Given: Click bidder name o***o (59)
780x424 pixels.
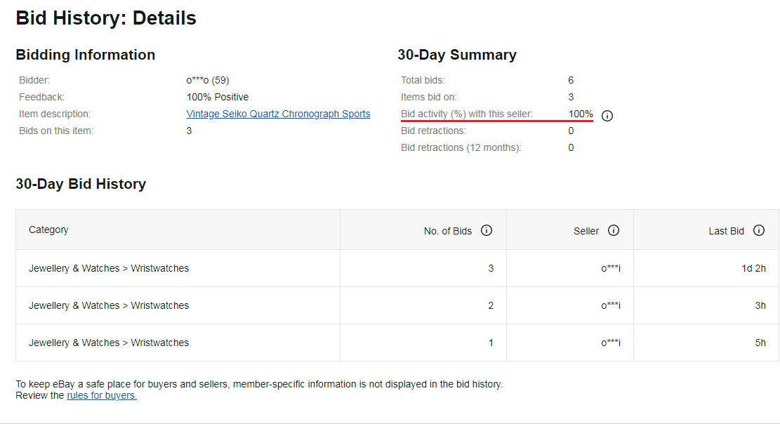Looking at the screenshot, I should (x=208, y=80).
